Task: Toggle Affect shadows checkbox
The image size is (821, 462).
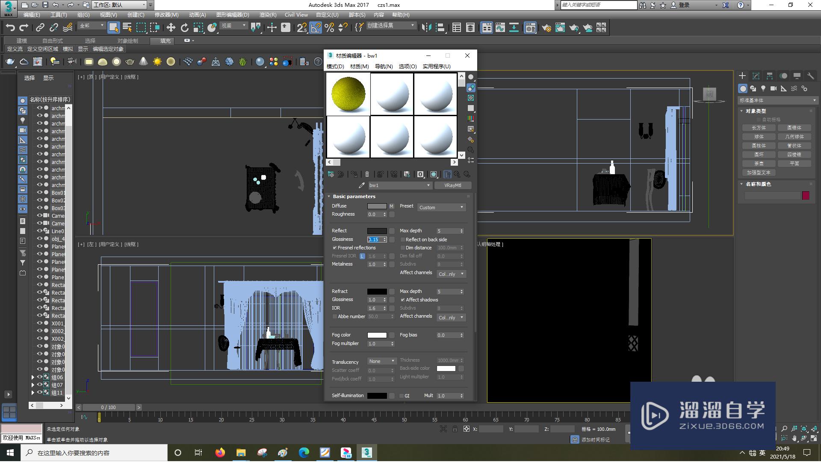Action: click(402, 299)
